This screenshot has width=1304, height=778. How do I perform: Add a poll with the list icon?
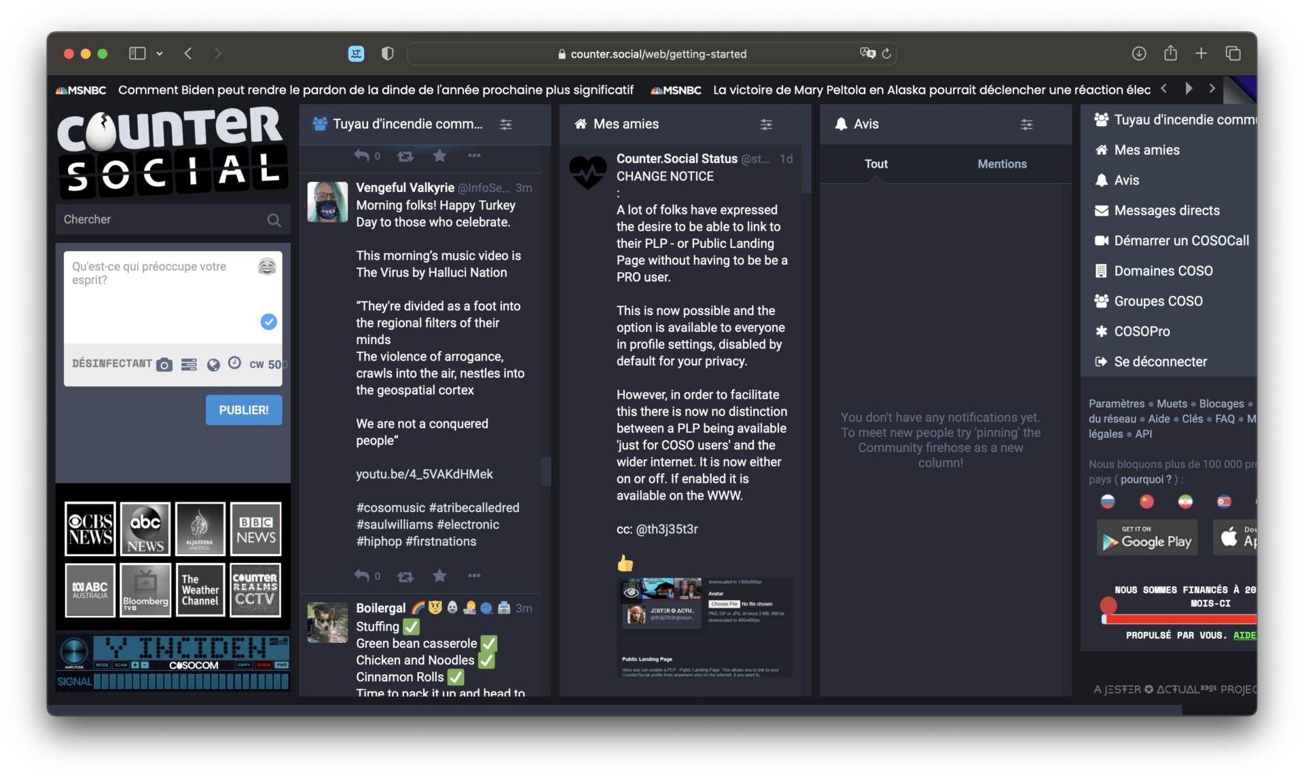pos(189,365)
